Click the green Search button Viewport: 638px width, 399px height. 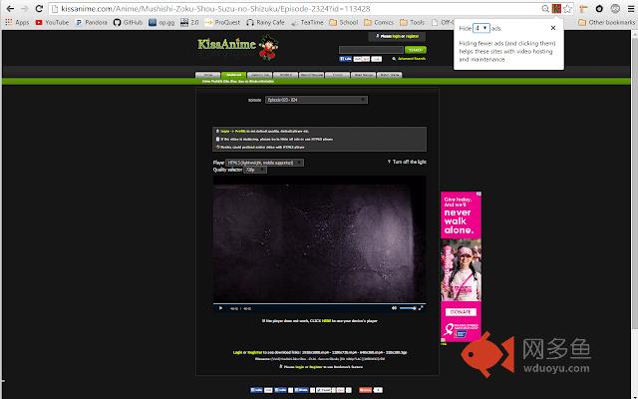tap(415, 50)
